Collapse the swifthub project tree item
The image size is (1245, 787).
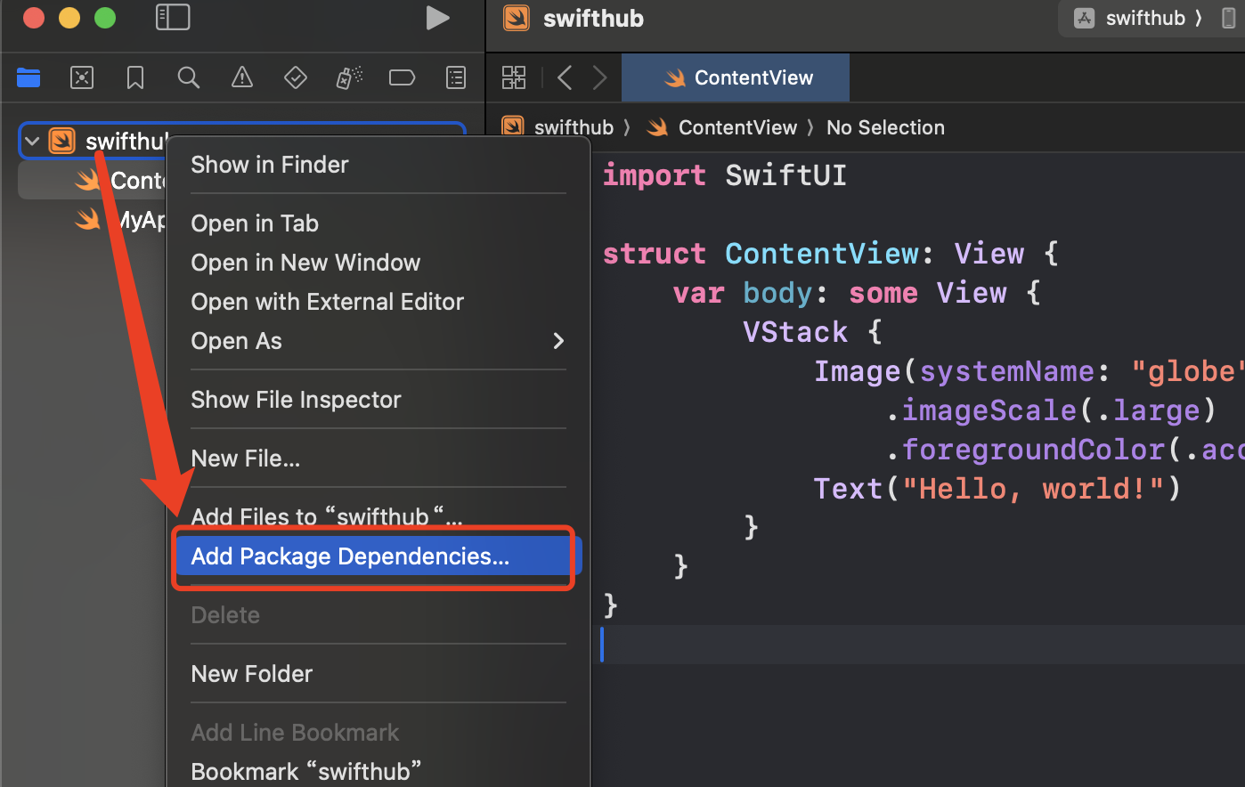(x=32, y=141)
